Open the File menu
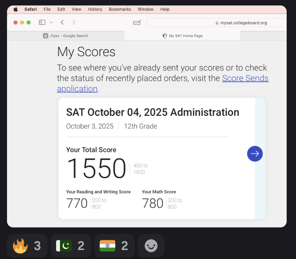The width and height of the screenshot is (296, 259). click(x=47, y=9)
